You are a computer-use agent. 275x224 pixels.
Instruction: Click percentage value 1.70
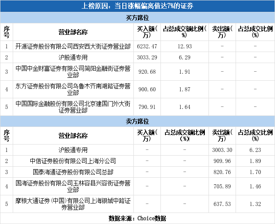click(255, 172)
